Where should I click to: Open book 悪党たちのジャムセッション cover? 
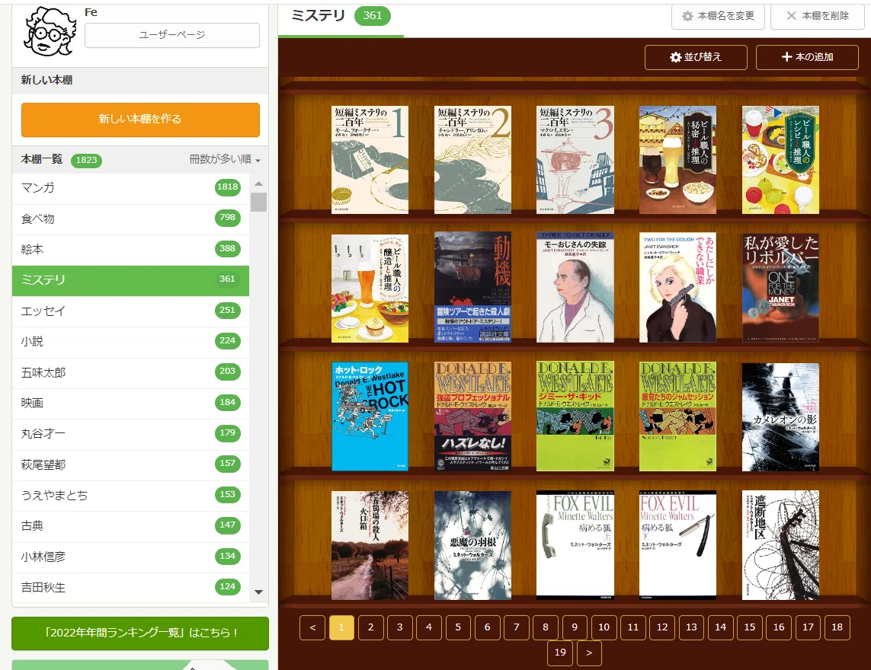coord(677,416)
